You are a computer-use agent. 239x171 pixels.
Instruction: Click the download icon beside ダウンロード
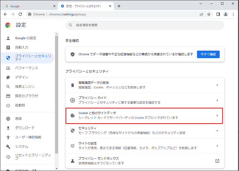point(8,128)
